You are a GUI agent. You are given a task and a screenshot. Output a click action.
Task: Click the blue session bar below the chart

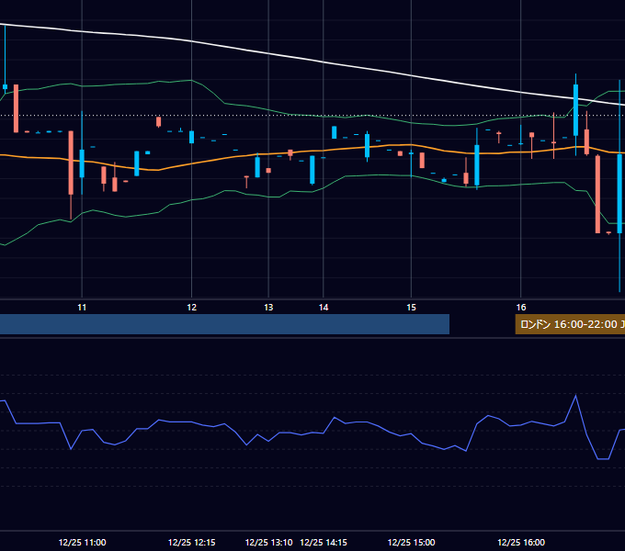point(224,324)
